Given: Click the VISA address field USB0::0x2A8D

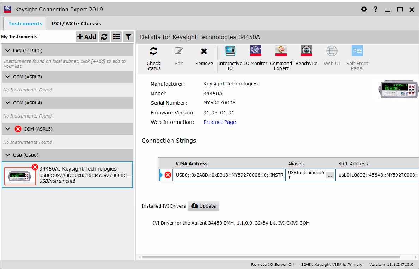Looking at the screenshot, I should click(229, 175).
